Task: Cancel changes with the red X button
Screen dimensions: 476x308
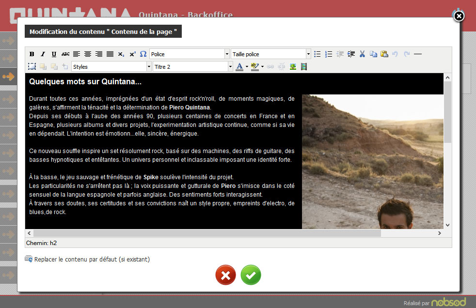Action: pyautogui.click(x=225, y=275)
